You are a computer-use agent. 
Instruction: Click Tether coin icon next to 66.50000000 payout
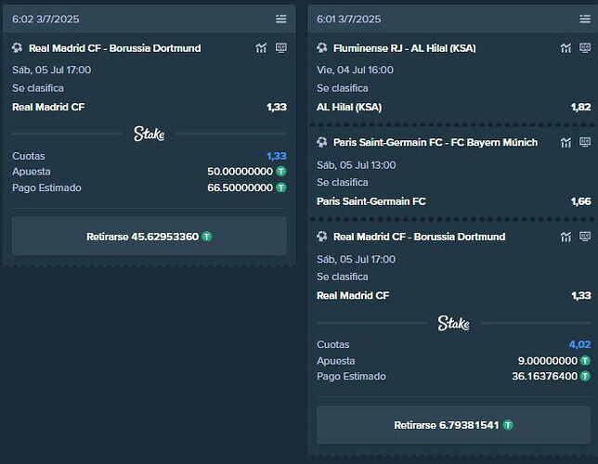coord(281,187)
